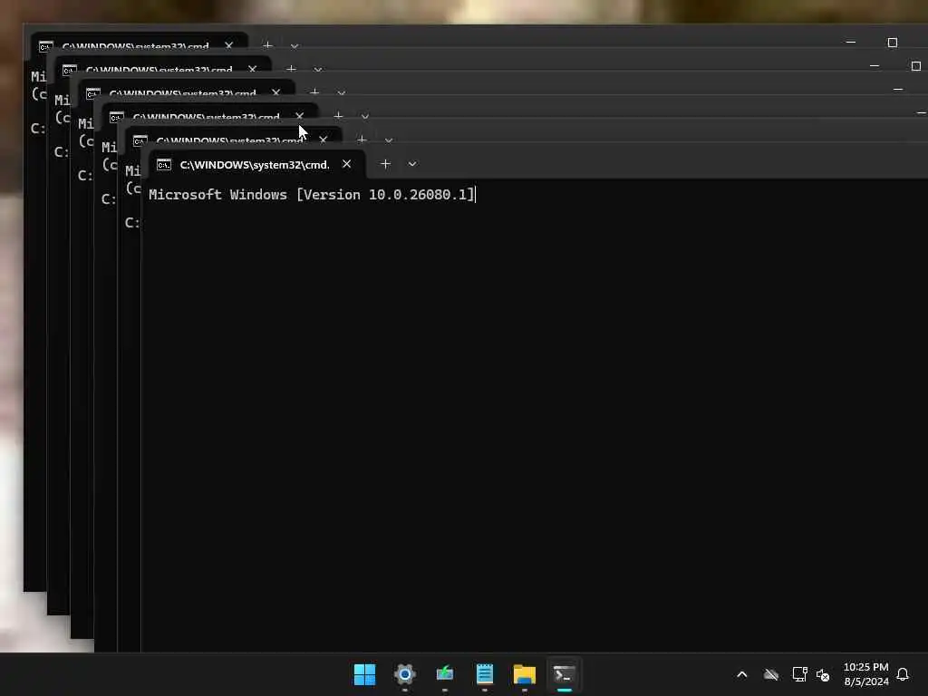Close the cmd tab in the frontmost Terminal window
This screenshot has height=696, width=928.
[347, 164]
